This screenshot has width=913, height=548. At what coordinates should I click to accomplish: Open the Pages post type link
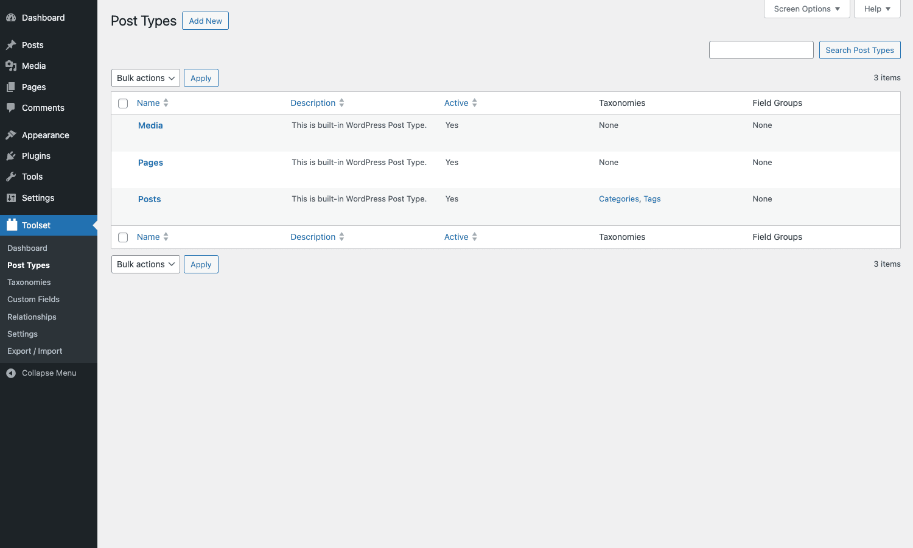[150, 163]
